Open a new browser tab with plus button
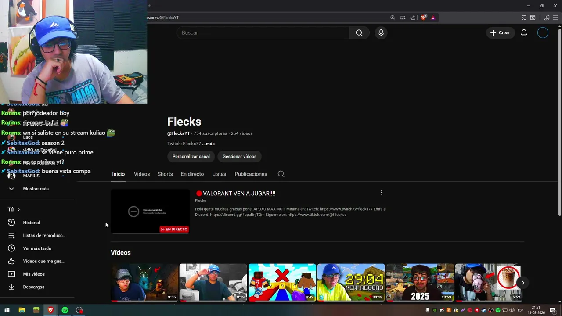This screenshot has width=562, height=316. tap(150, 6)
